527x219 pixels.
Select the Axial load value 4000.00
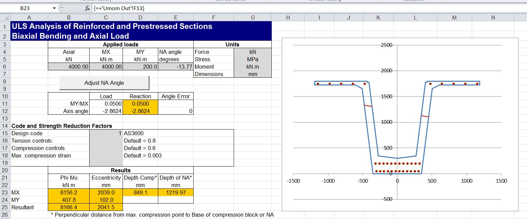[69, 67]
